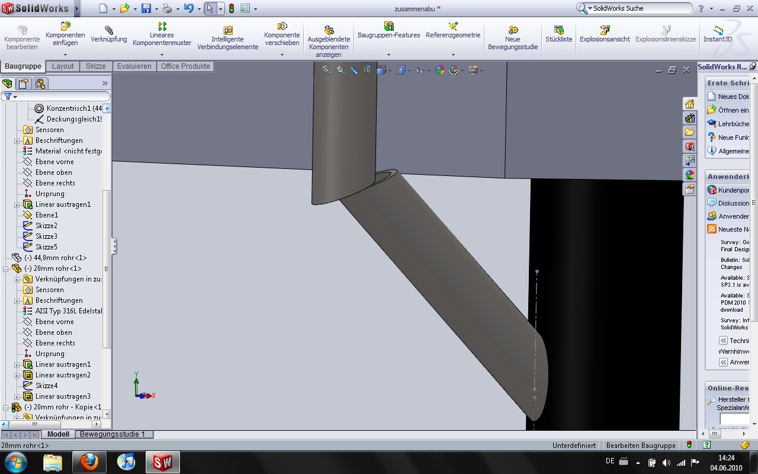Click the section view icon

368,70
